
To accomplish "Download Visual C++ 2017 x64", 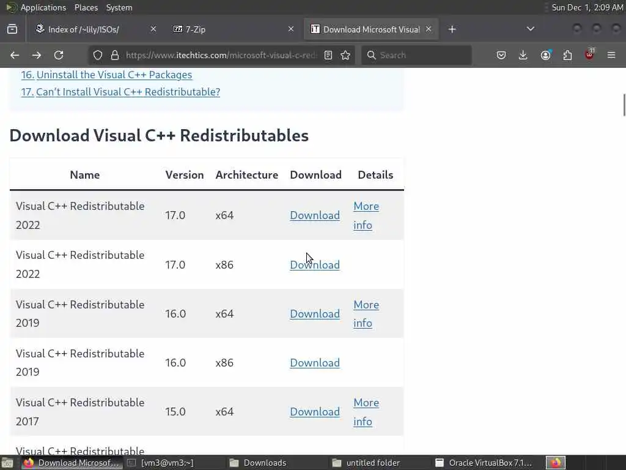I will pyautogui.click(x=315, y=412).
